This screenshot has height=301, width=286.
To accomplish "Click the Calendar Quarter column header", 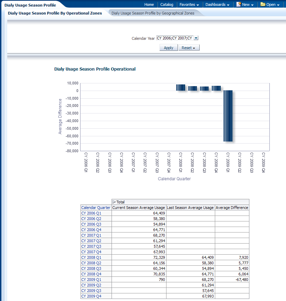I will [96, 208].
